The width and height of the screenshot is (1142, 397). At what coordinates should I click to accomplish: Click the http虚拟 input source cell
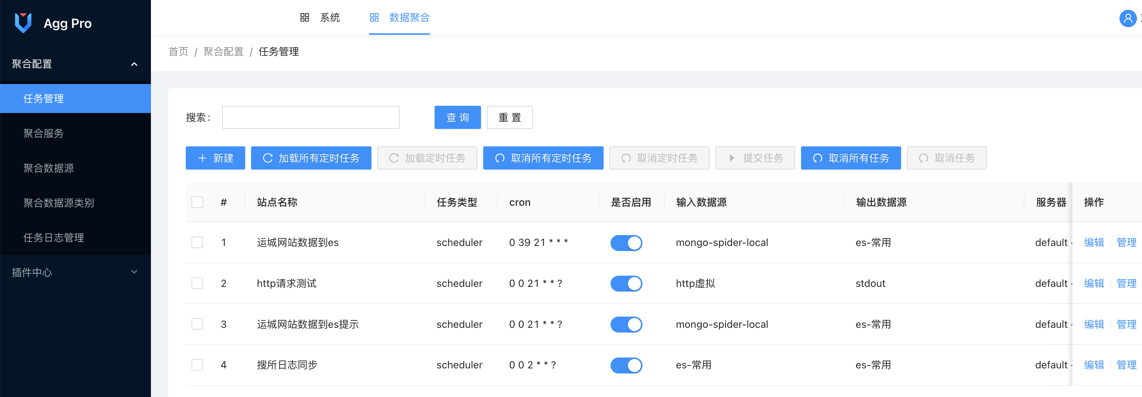695,283
